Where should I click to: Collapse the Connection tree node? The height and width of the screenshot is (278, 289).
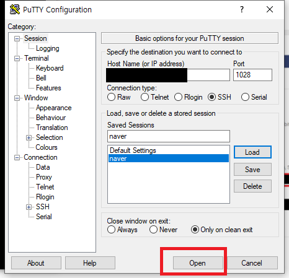(x=17, y=157)
